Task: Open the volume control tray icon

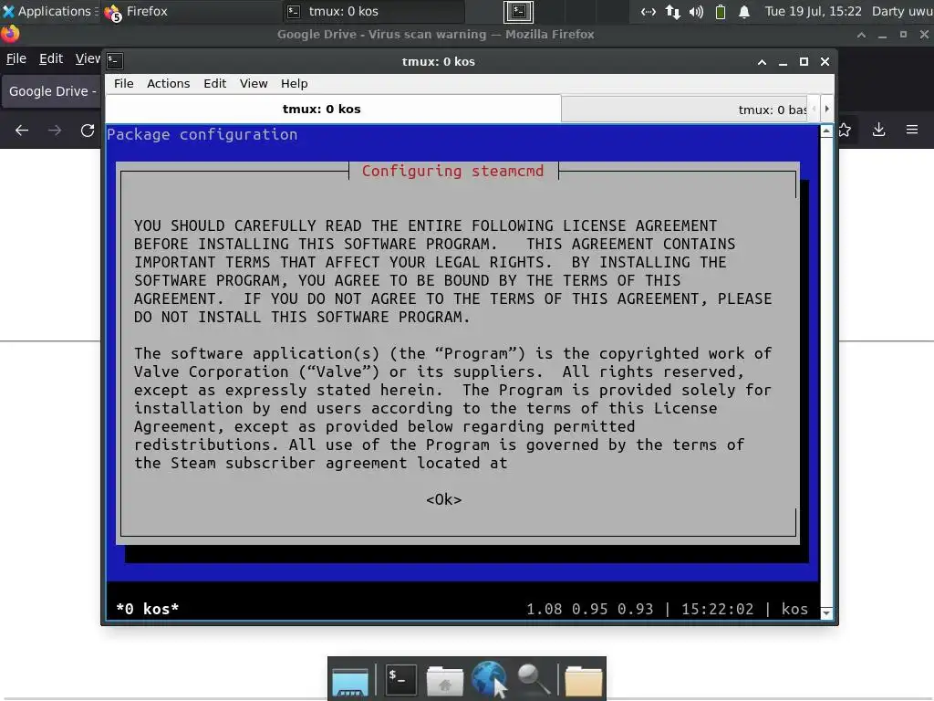Action: [696, 12]
